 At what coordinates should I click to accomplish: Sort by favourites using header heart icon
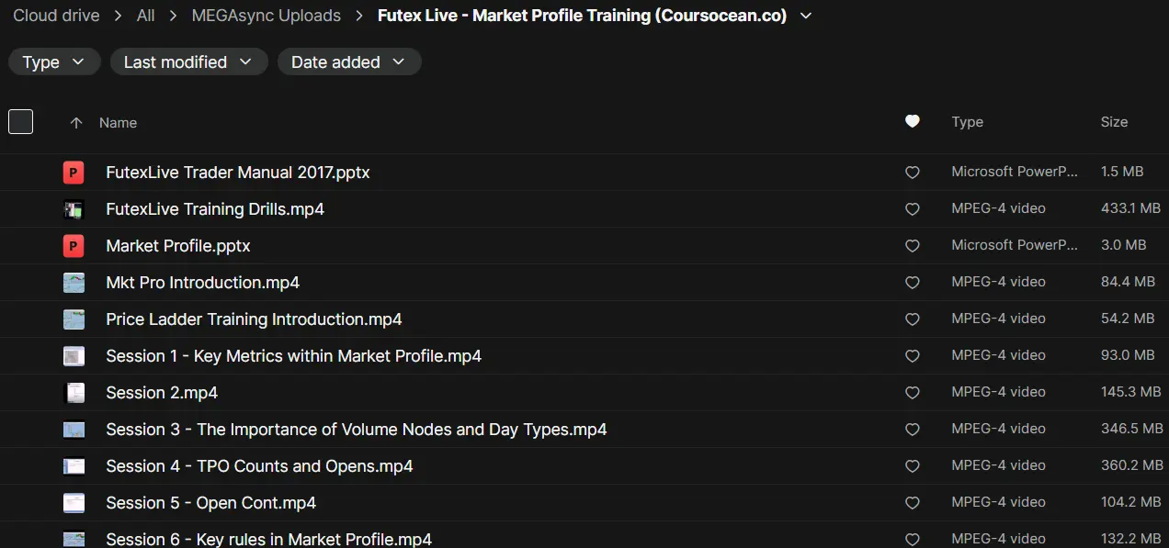pos(913,121)
